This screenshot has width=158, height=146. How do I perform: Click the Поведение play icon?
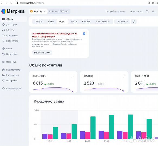click(x=4, y=35)
